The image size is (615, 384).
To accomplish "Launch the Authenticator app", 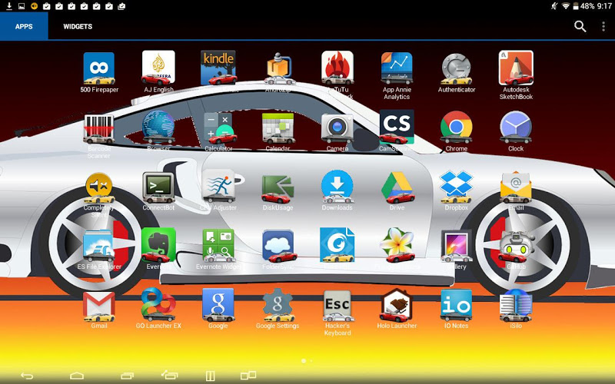I will click(456, 69).
